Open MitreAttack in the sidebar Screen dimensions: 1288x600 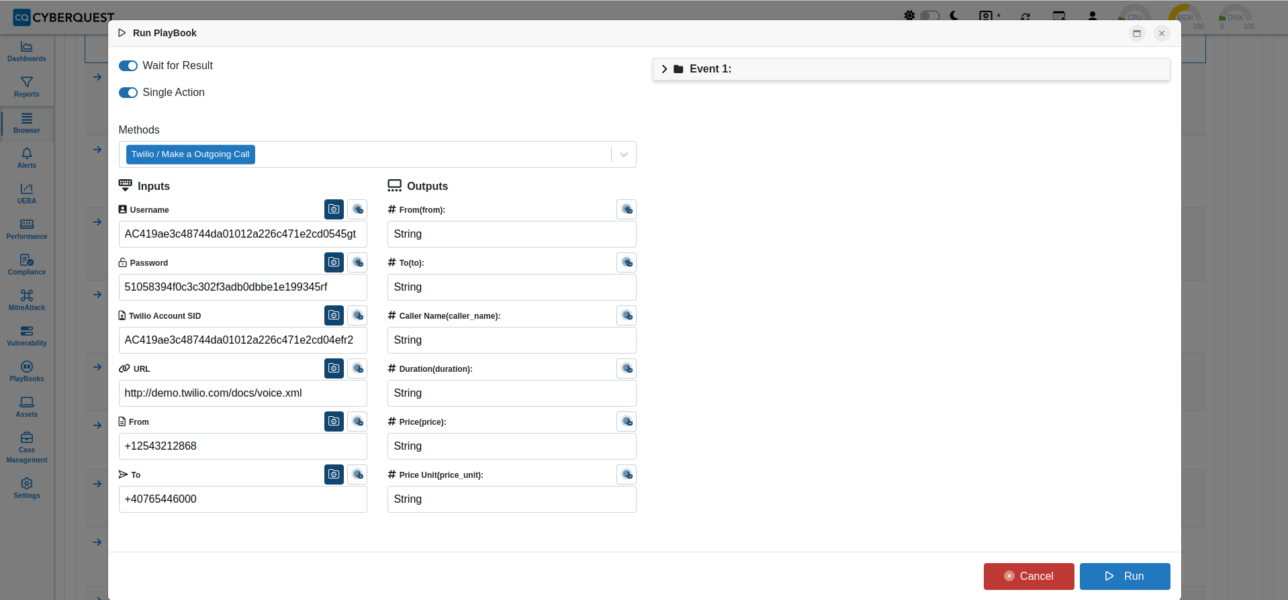click(x=27, y=301)
